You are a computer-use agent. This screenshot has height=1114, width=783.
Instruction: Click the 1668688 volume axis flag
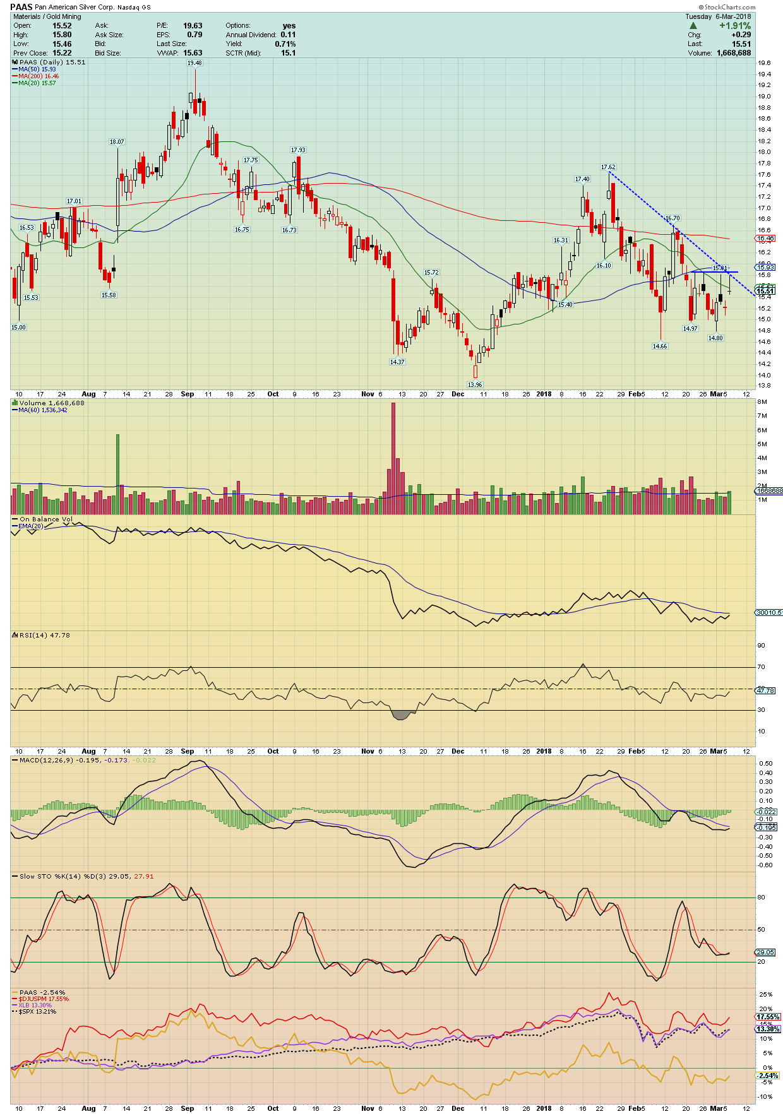pyautogui.click(x=769, y=490)
